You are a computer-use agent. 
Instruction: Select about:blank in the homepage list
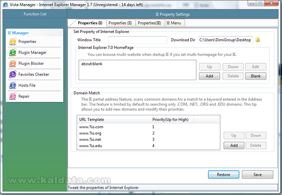tap(92, 64)
